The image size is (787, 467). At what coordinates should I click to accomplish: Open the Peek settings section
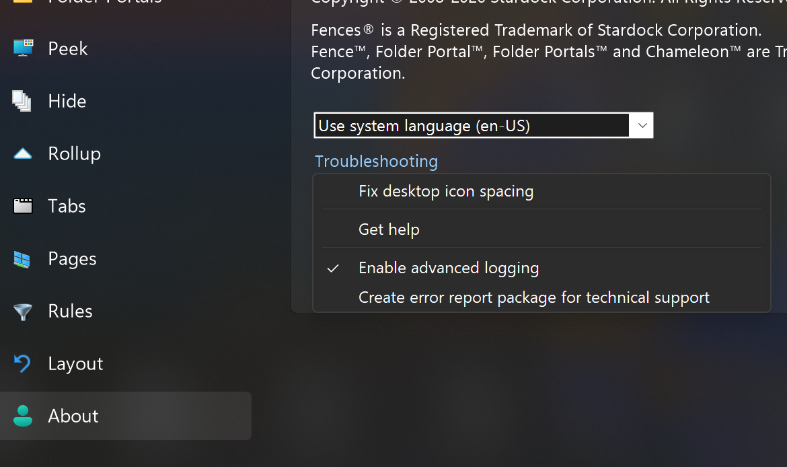pyautogui.click(x=68, y=48)
